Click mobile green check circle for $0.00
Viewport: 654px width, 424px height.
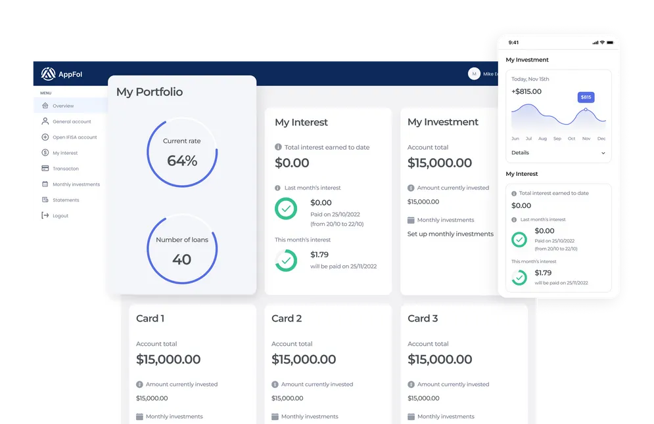(x=519, y=240)
